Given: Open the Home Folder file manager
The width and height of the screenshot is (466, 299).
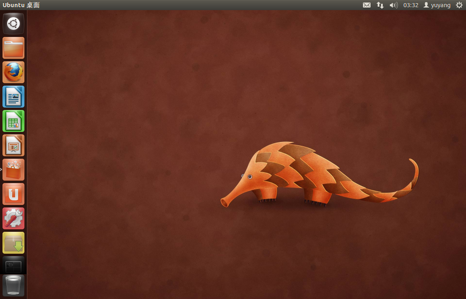Looking at the screenshot, I should click(13, 48).
